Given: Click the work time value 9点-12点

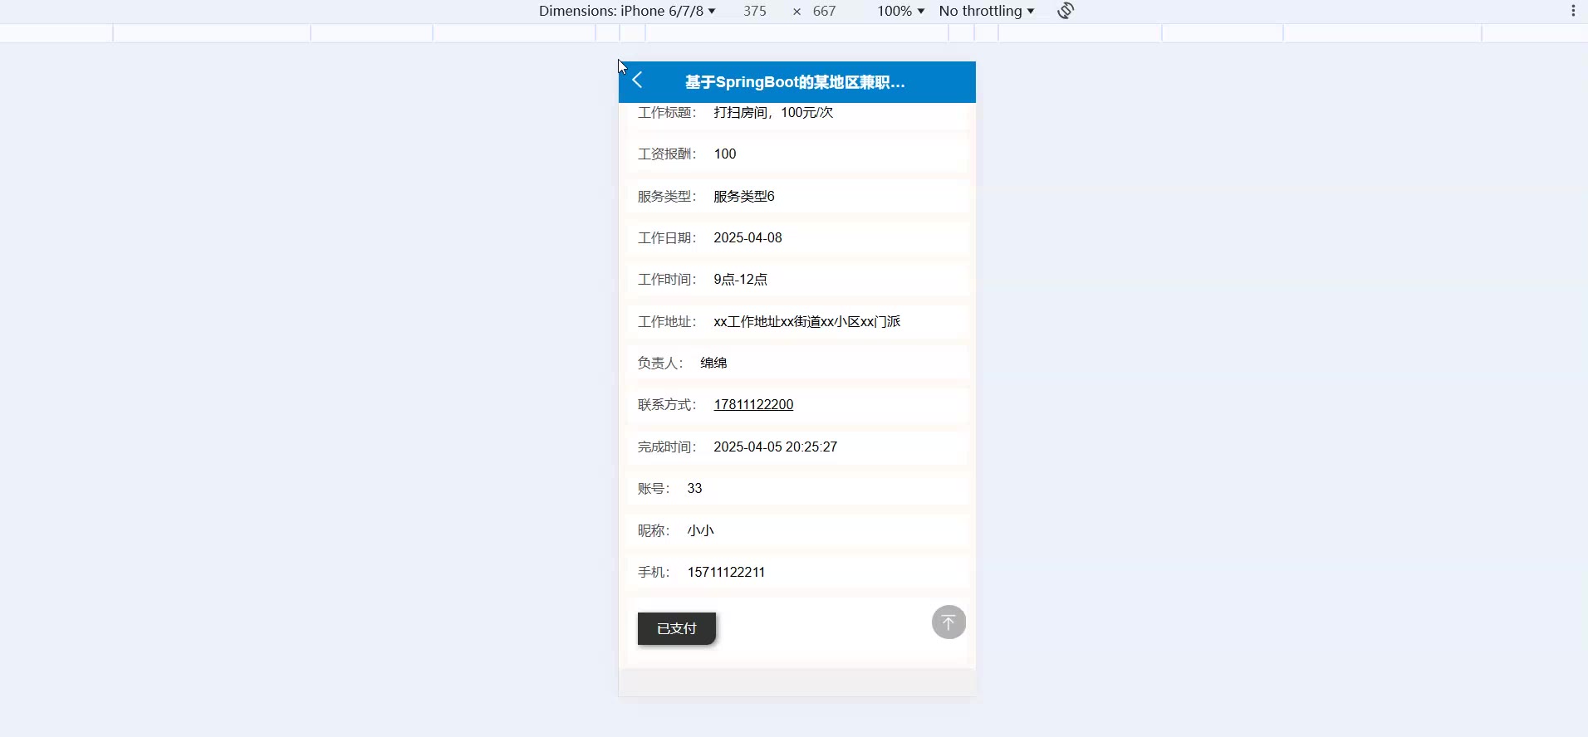Looking at the screenshot, I should (741, 279).
